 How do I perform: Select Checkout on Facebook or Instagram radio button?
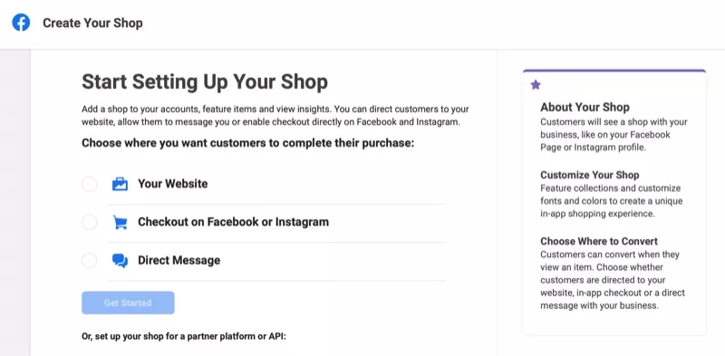[89, 222]
